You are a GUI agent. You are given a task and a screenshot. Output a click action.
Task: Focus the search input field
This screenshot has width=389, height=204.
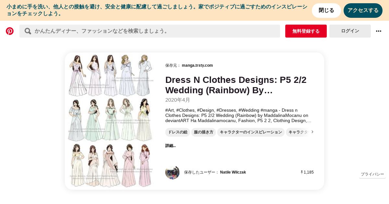tap(150, 31)
